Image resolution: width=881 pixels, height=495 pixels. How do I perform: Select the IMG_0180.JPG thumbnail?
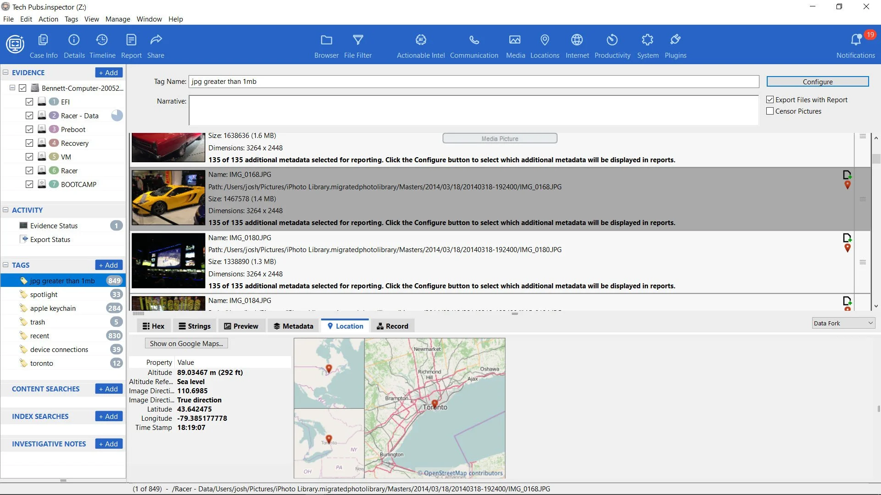click(x=168, y=261)
